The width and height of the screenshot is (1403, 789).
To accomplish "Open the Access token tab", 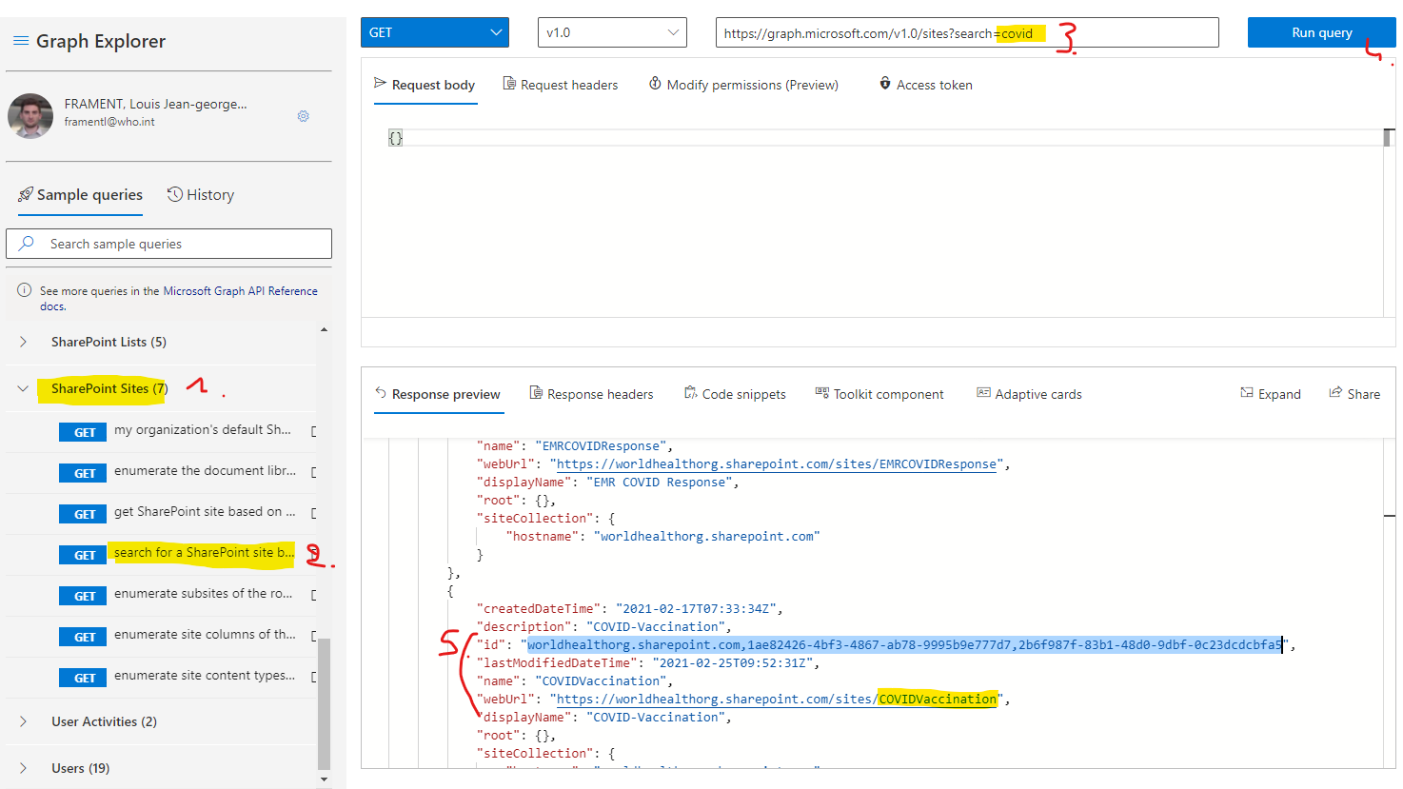I will (x=925, y=85).
